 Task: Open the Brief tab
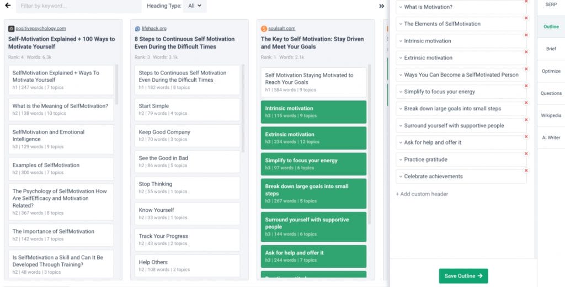pos(551,49)
